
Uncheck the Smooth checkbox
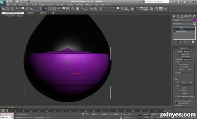point(175,106)
